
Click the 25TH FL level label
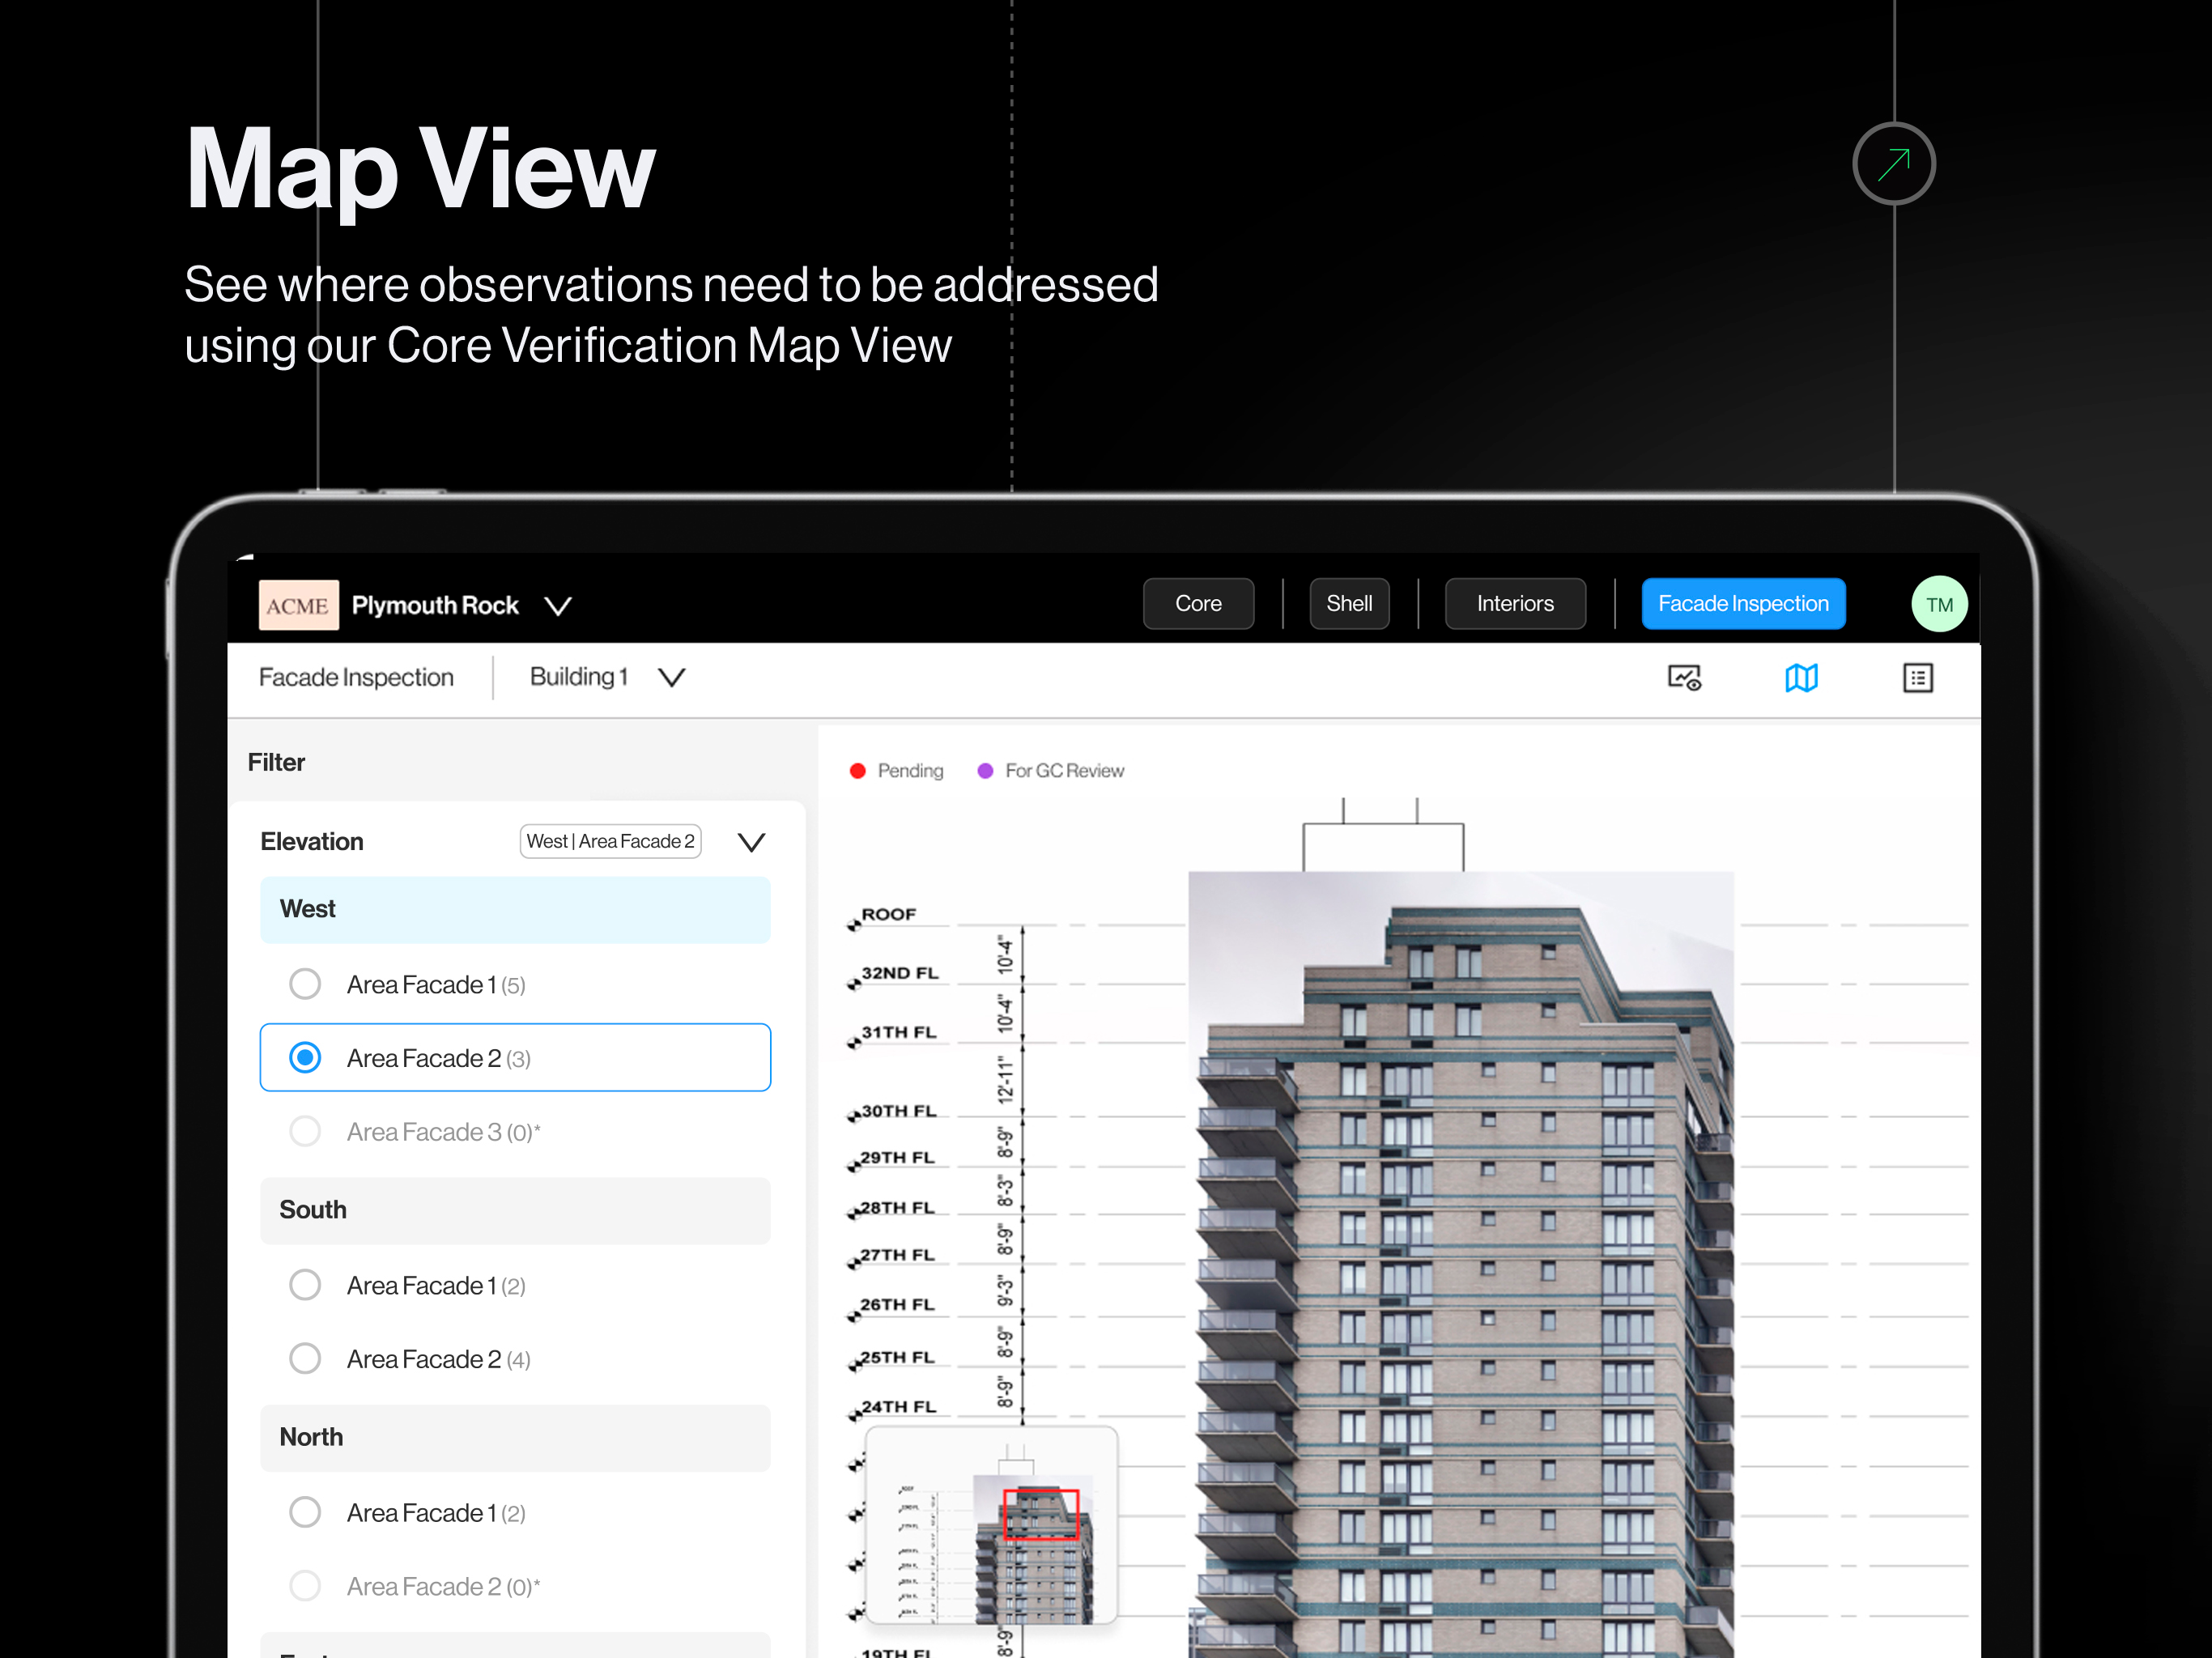[897, 1357]
